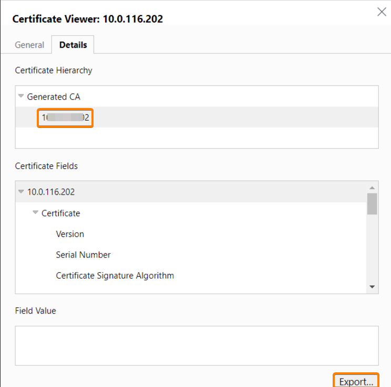Switch to the General tab
391x387 pixels.
click(x=29, y=45)
